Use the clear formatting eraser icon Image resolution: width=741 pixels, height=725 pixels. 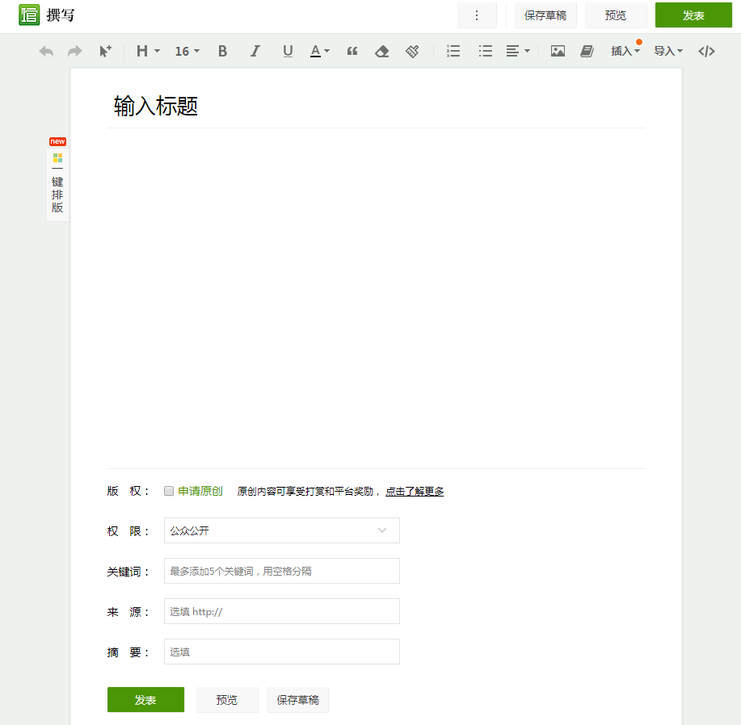coord(381,51)
